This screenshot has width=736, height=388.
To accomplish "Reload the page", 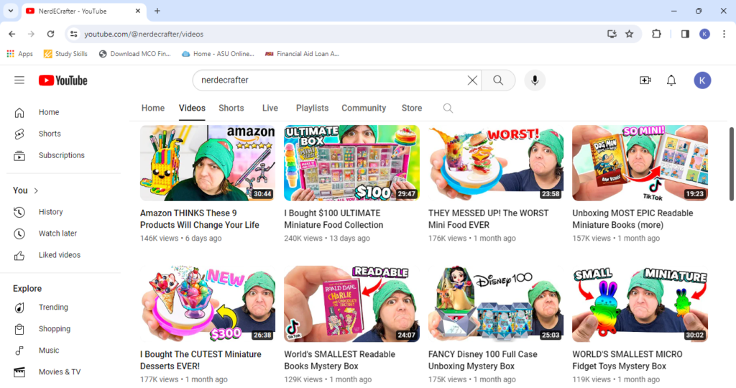I will (51, 34).
